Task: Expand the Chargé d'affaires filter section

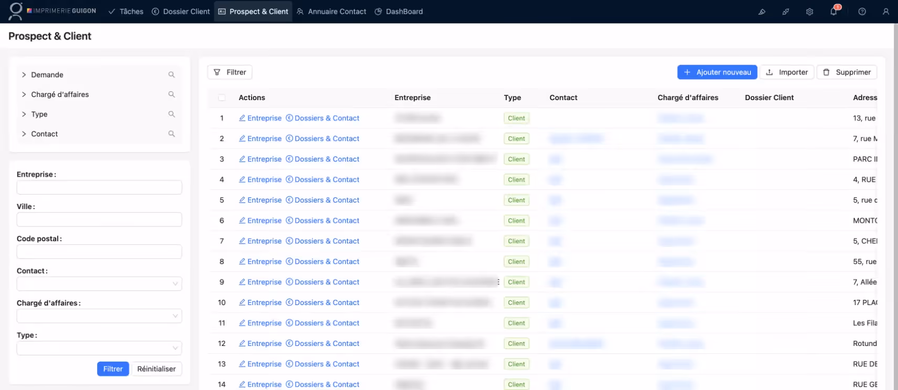Action: (x=24, y=94)
